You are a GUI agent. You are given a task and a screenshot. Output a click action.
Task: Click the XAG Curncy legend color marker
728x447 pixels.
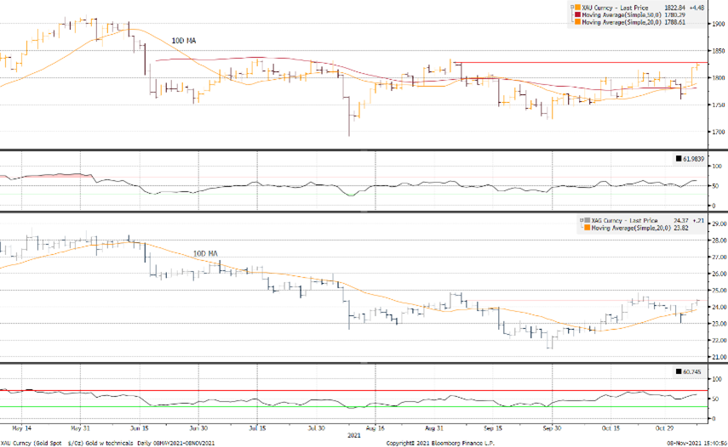pos(583,221)
